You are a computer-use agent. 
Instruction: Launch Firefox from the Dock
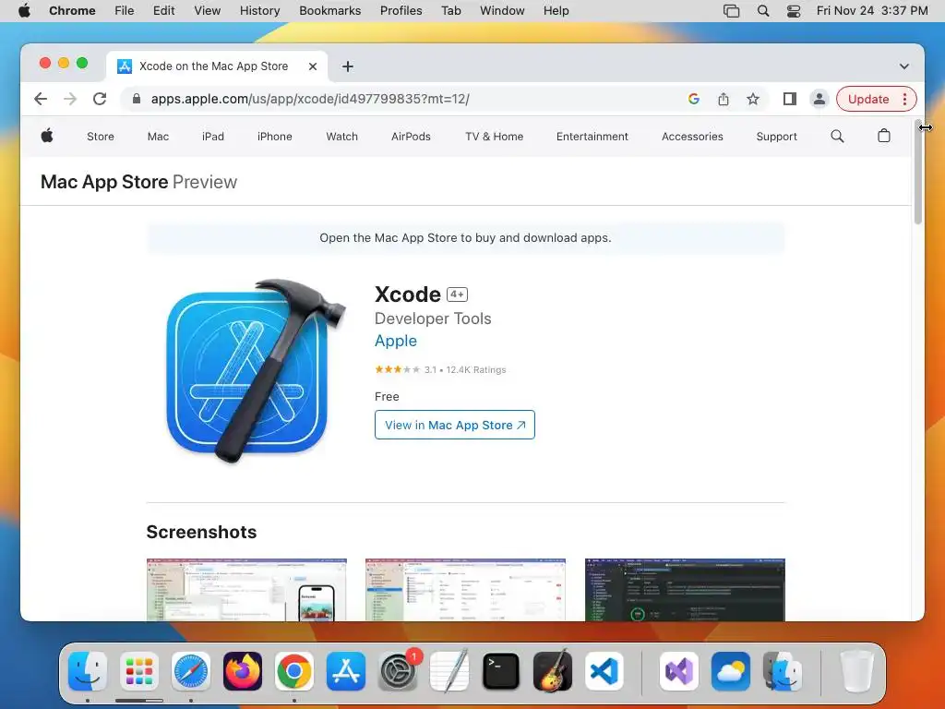point(243,671)
